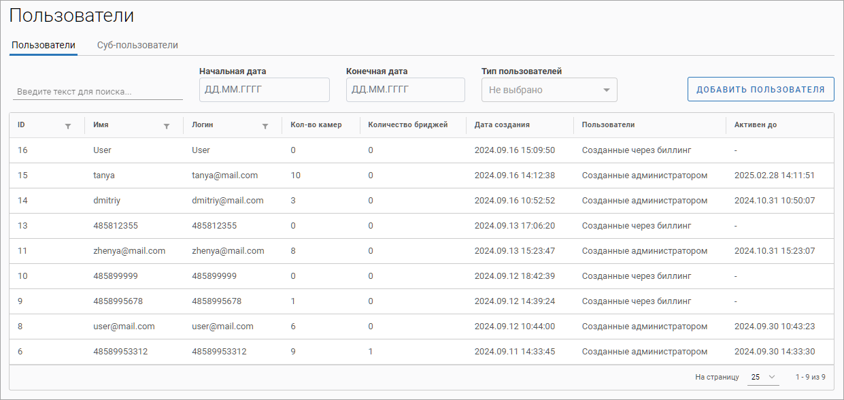Open camera count 10 for tanya
The height and width of the screenshot is (400, 844).
(295, 176)
